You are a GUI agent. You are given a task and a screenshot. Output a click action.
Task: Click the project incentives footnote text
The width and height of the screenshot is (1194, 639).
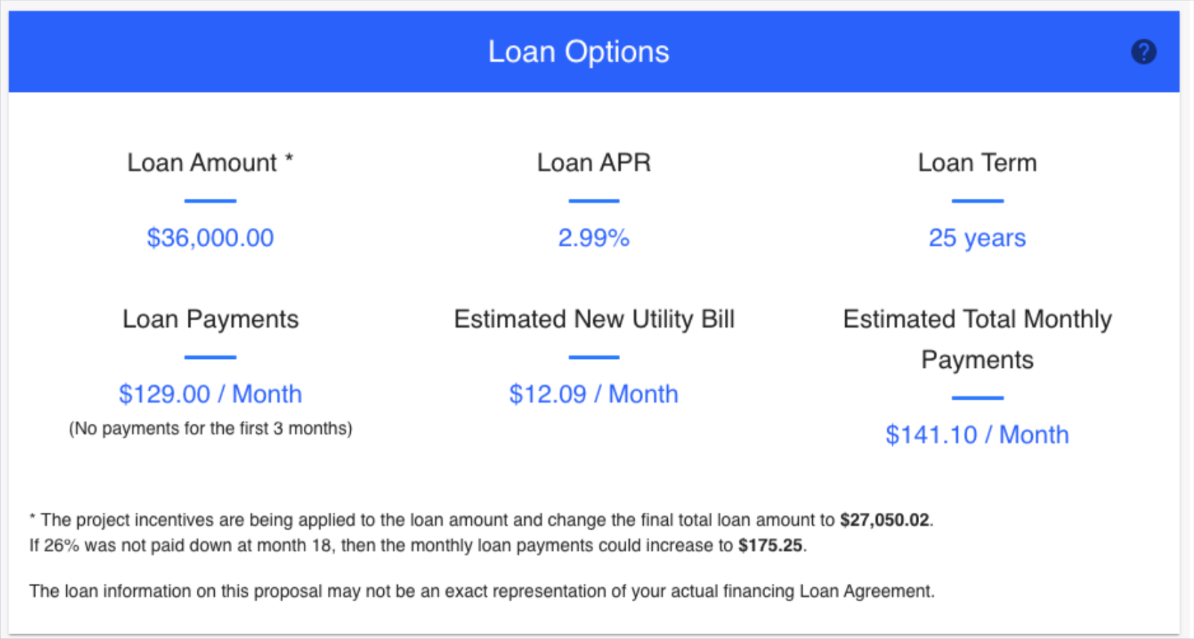pyautogui.click(x=414, y=520)
